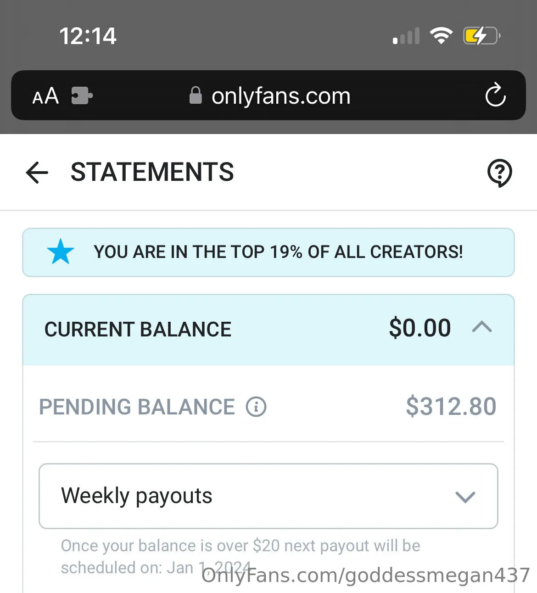Tap the AA reader text size button
This screenshot has width=537, height=593.
click(46, 96)
